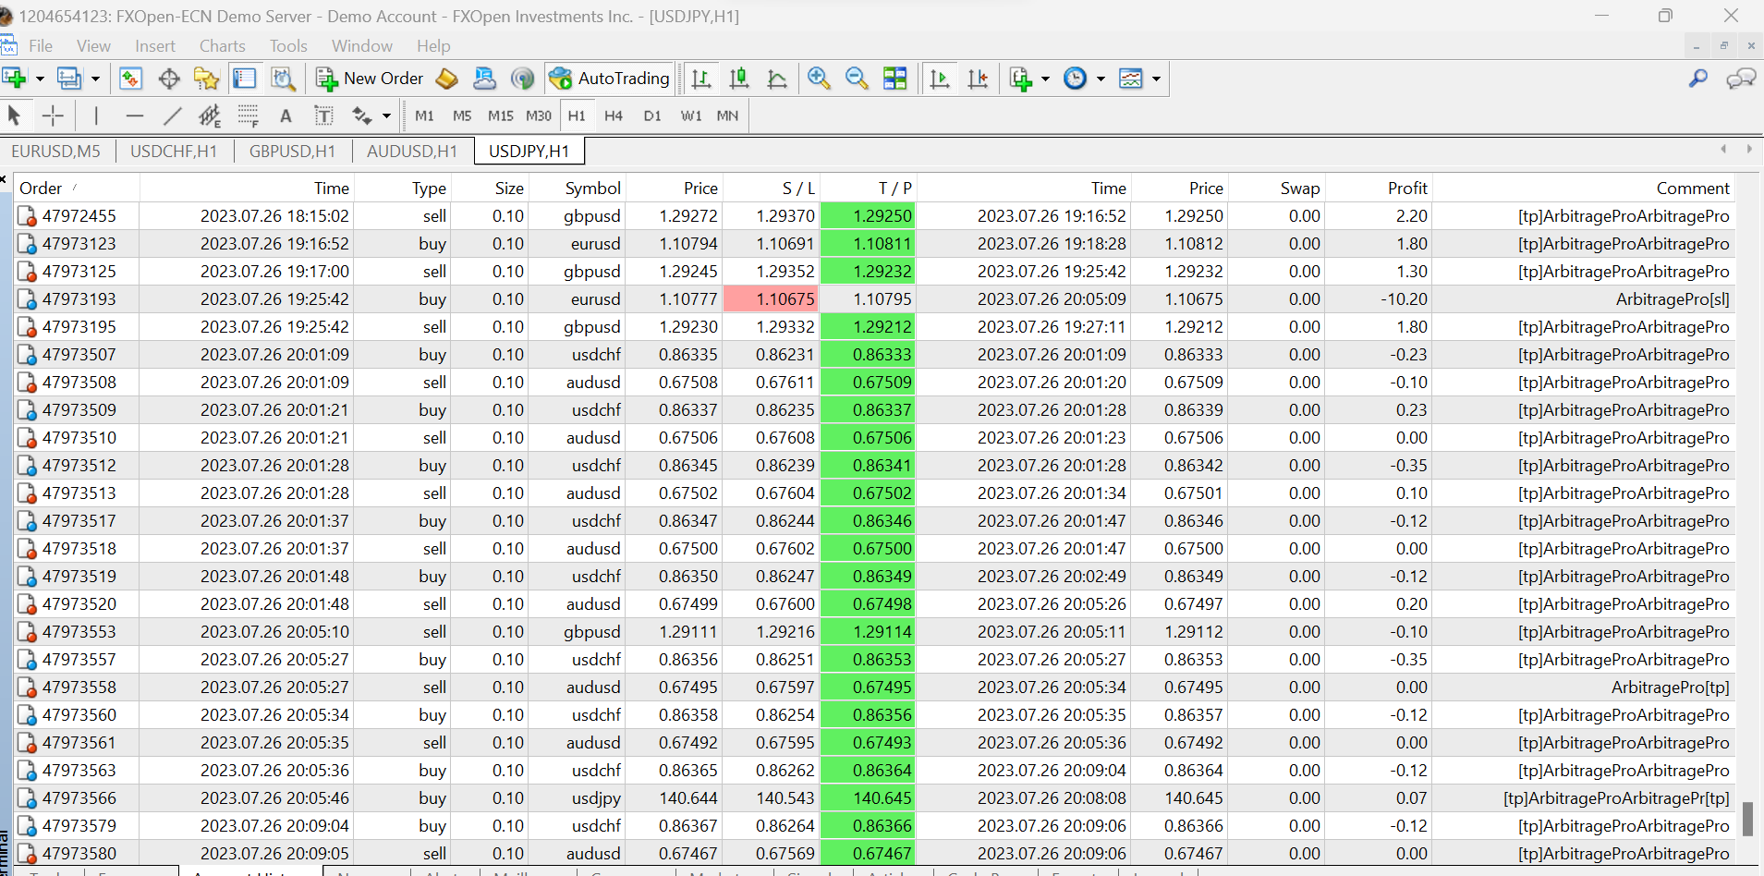Toggle the Chart Shift button
1764x876 pixels.
coord(978,79)
